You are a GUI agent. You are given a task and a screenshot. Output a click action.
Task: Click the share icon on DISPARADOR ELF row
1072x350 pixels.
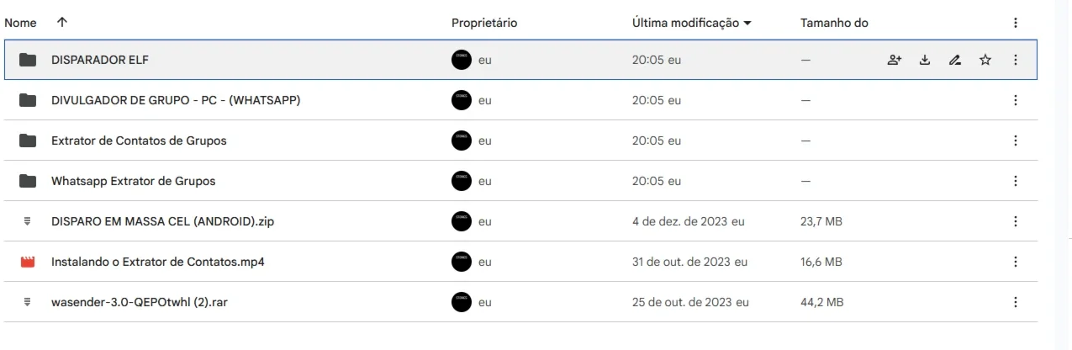click(894, 60)
